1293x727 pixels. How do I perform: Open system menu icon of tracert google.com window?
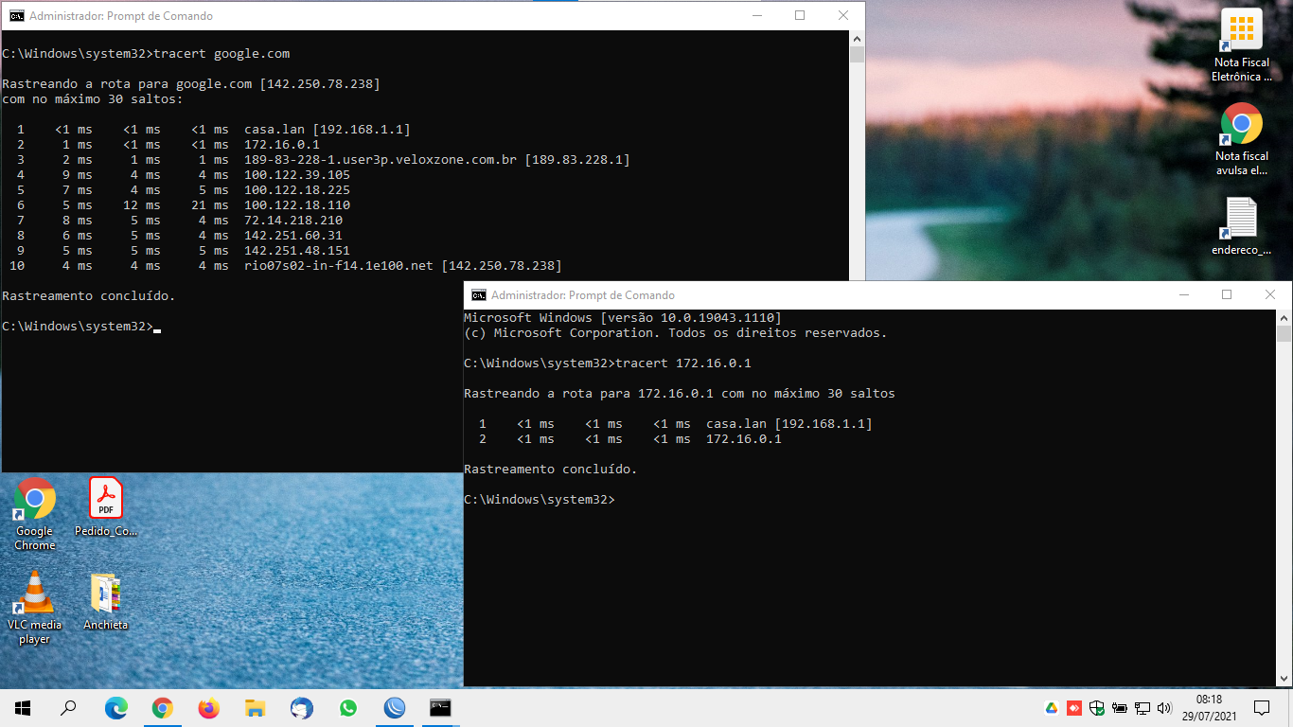point(17,15)
